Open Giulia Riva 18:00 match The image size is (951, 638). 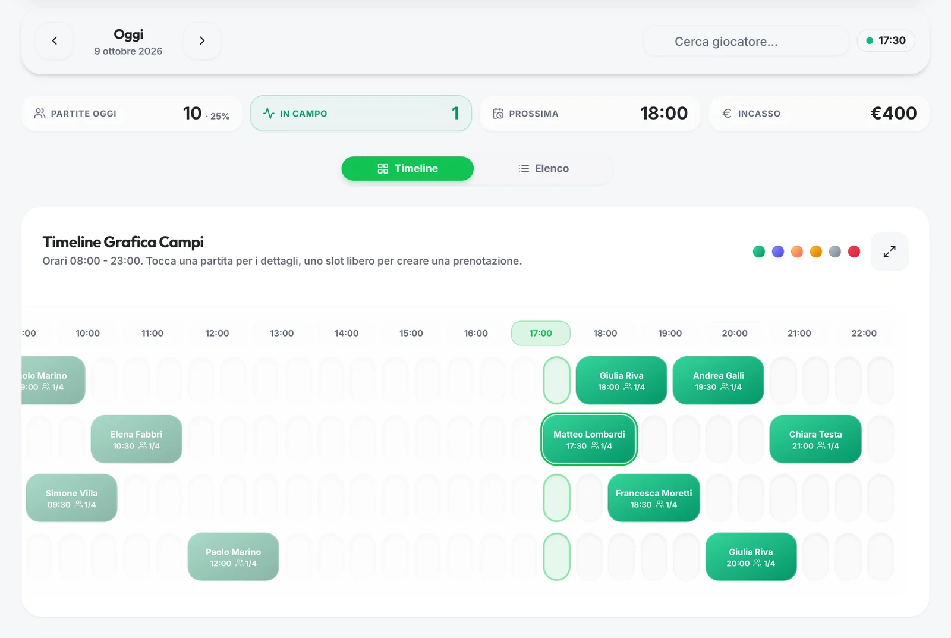[621, 381]
